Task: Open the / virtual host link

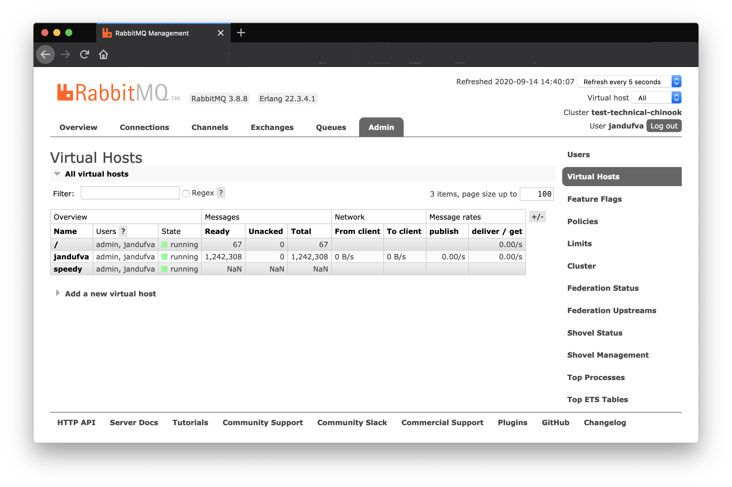Action: click(56, 244)
